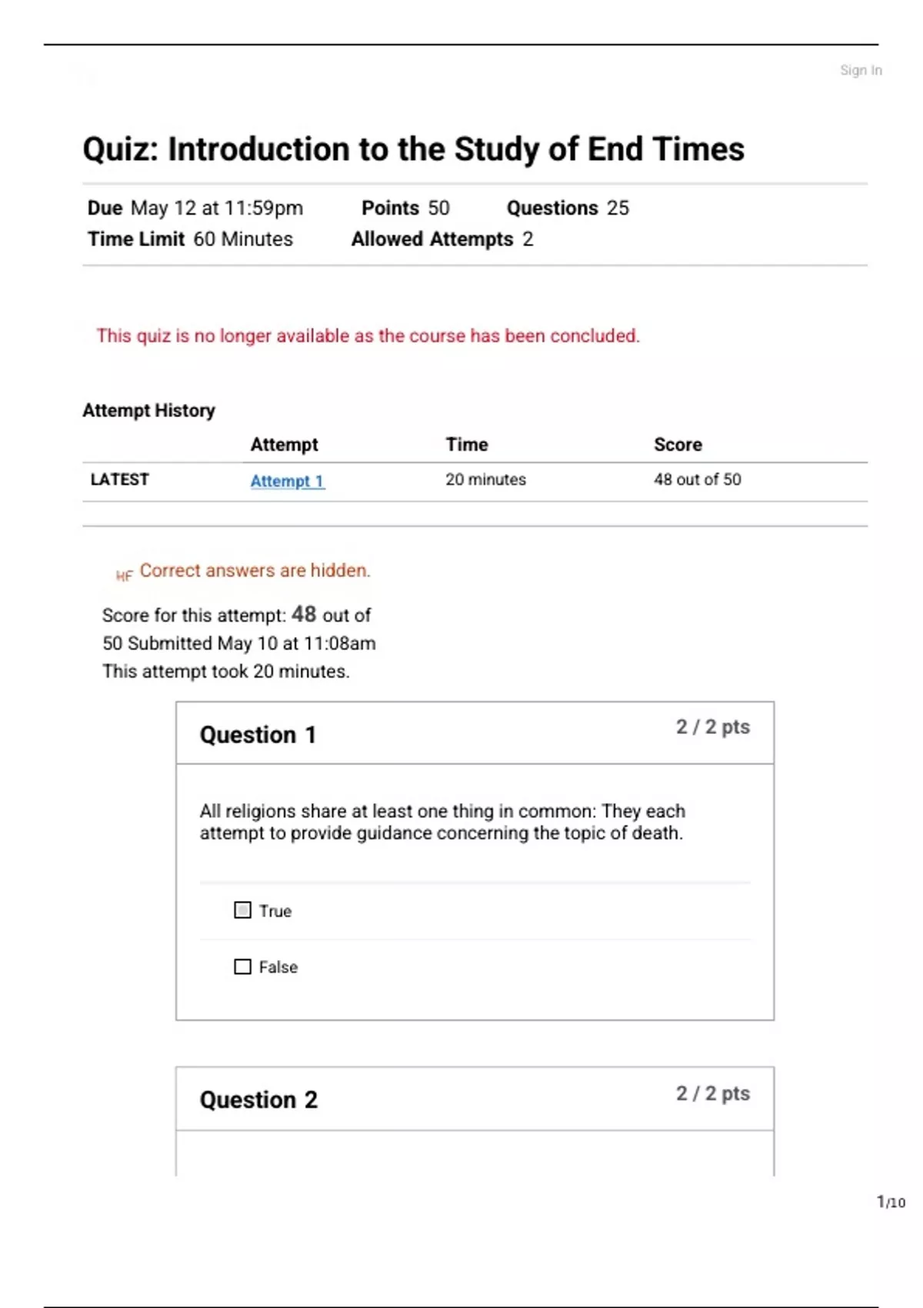Screen dimensions: 923x1308
Task: Click the 48 out of 50 score cell
Action: [x=697, y=479]
